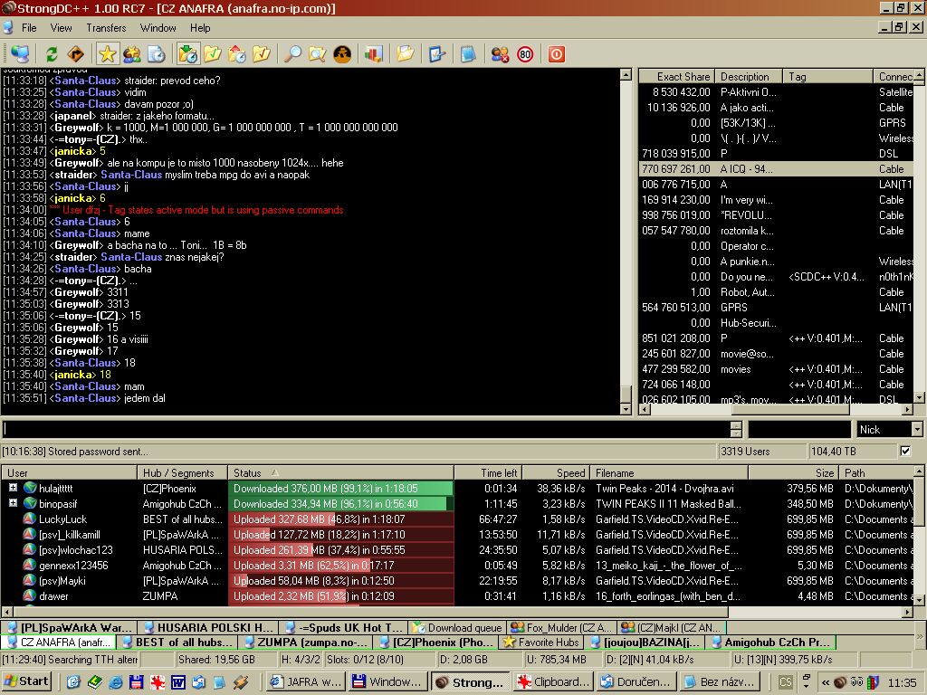Image resolution: width=927 pixels, height=695 pixels.
Task: Select the drawer upload row
Action: coord(457,595)
